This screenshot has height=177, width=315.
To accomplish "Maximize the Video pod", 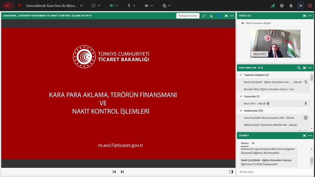I will tap(304, 16).
